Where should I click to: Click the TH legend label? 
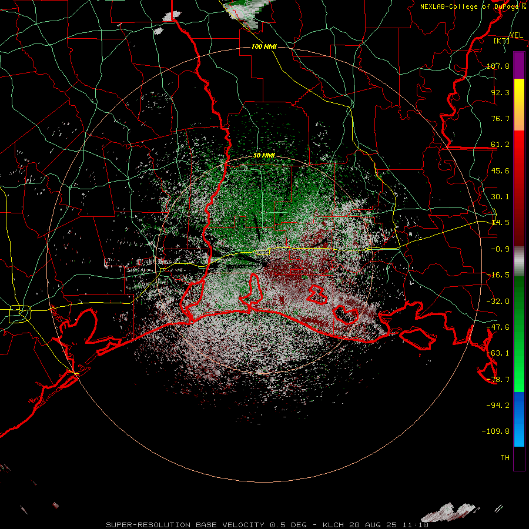(x=505, y=458)
